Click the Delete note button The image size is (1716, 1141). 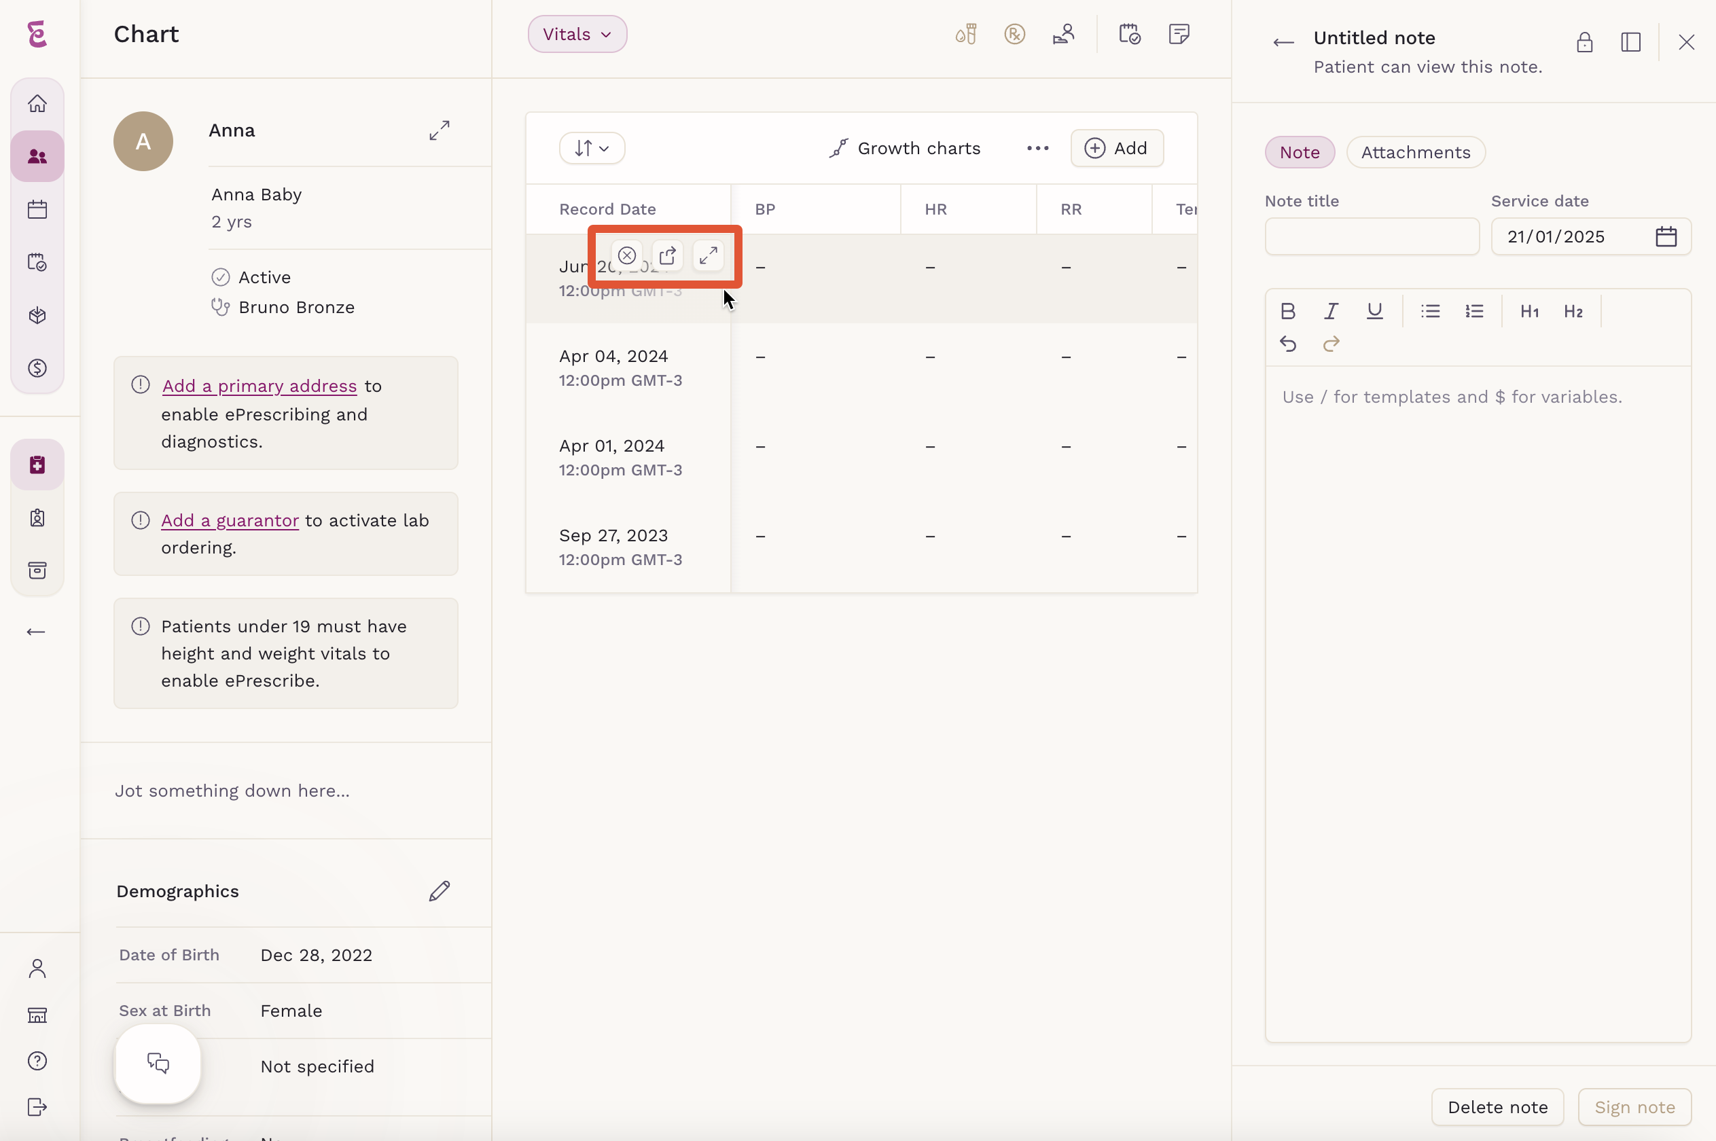pos(1497,1107)
